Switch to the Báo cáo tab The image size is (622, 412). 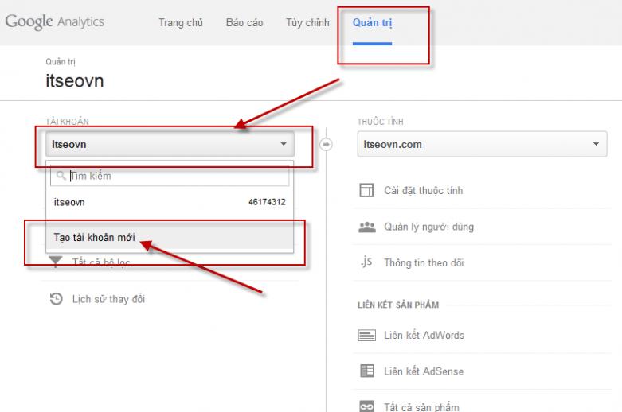point(244,22)
